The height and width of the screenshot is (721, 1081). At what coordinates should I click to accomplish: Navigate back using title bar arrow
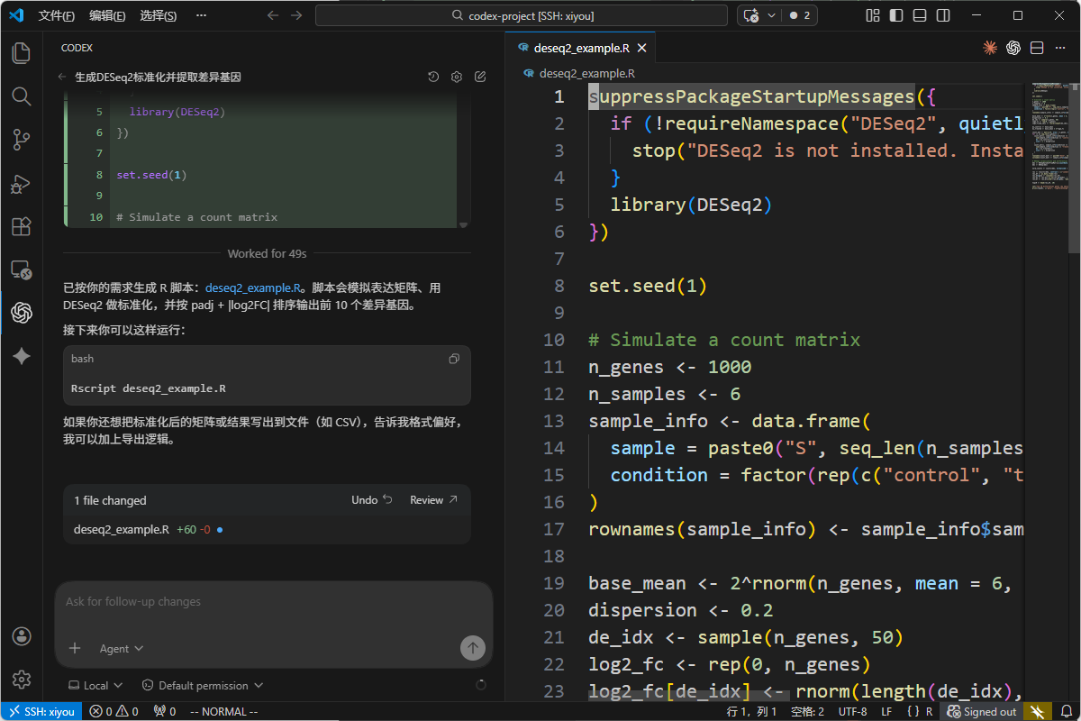(273, 15)
